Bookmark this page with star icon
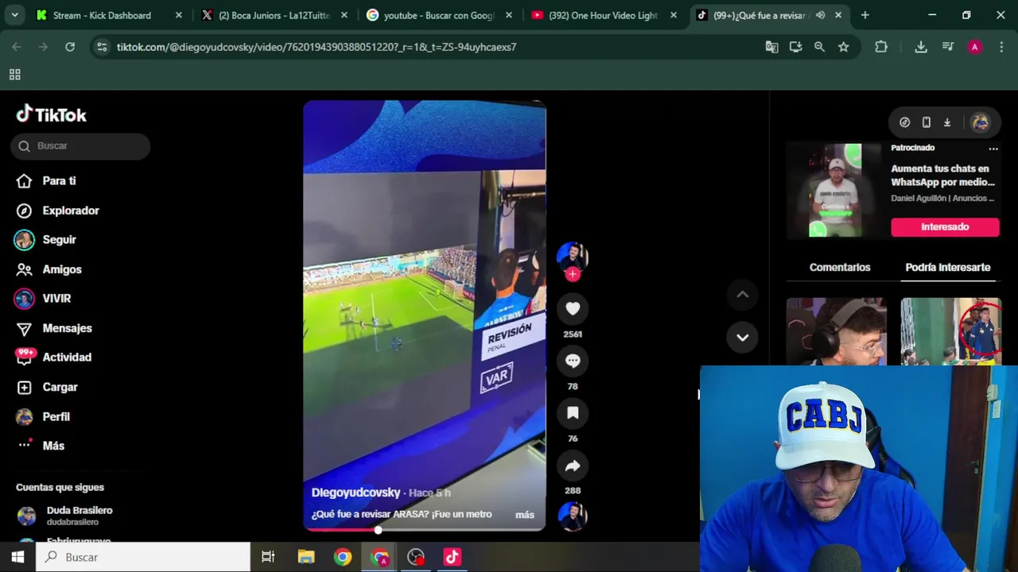1018x572 pixels. pos(843,47)
